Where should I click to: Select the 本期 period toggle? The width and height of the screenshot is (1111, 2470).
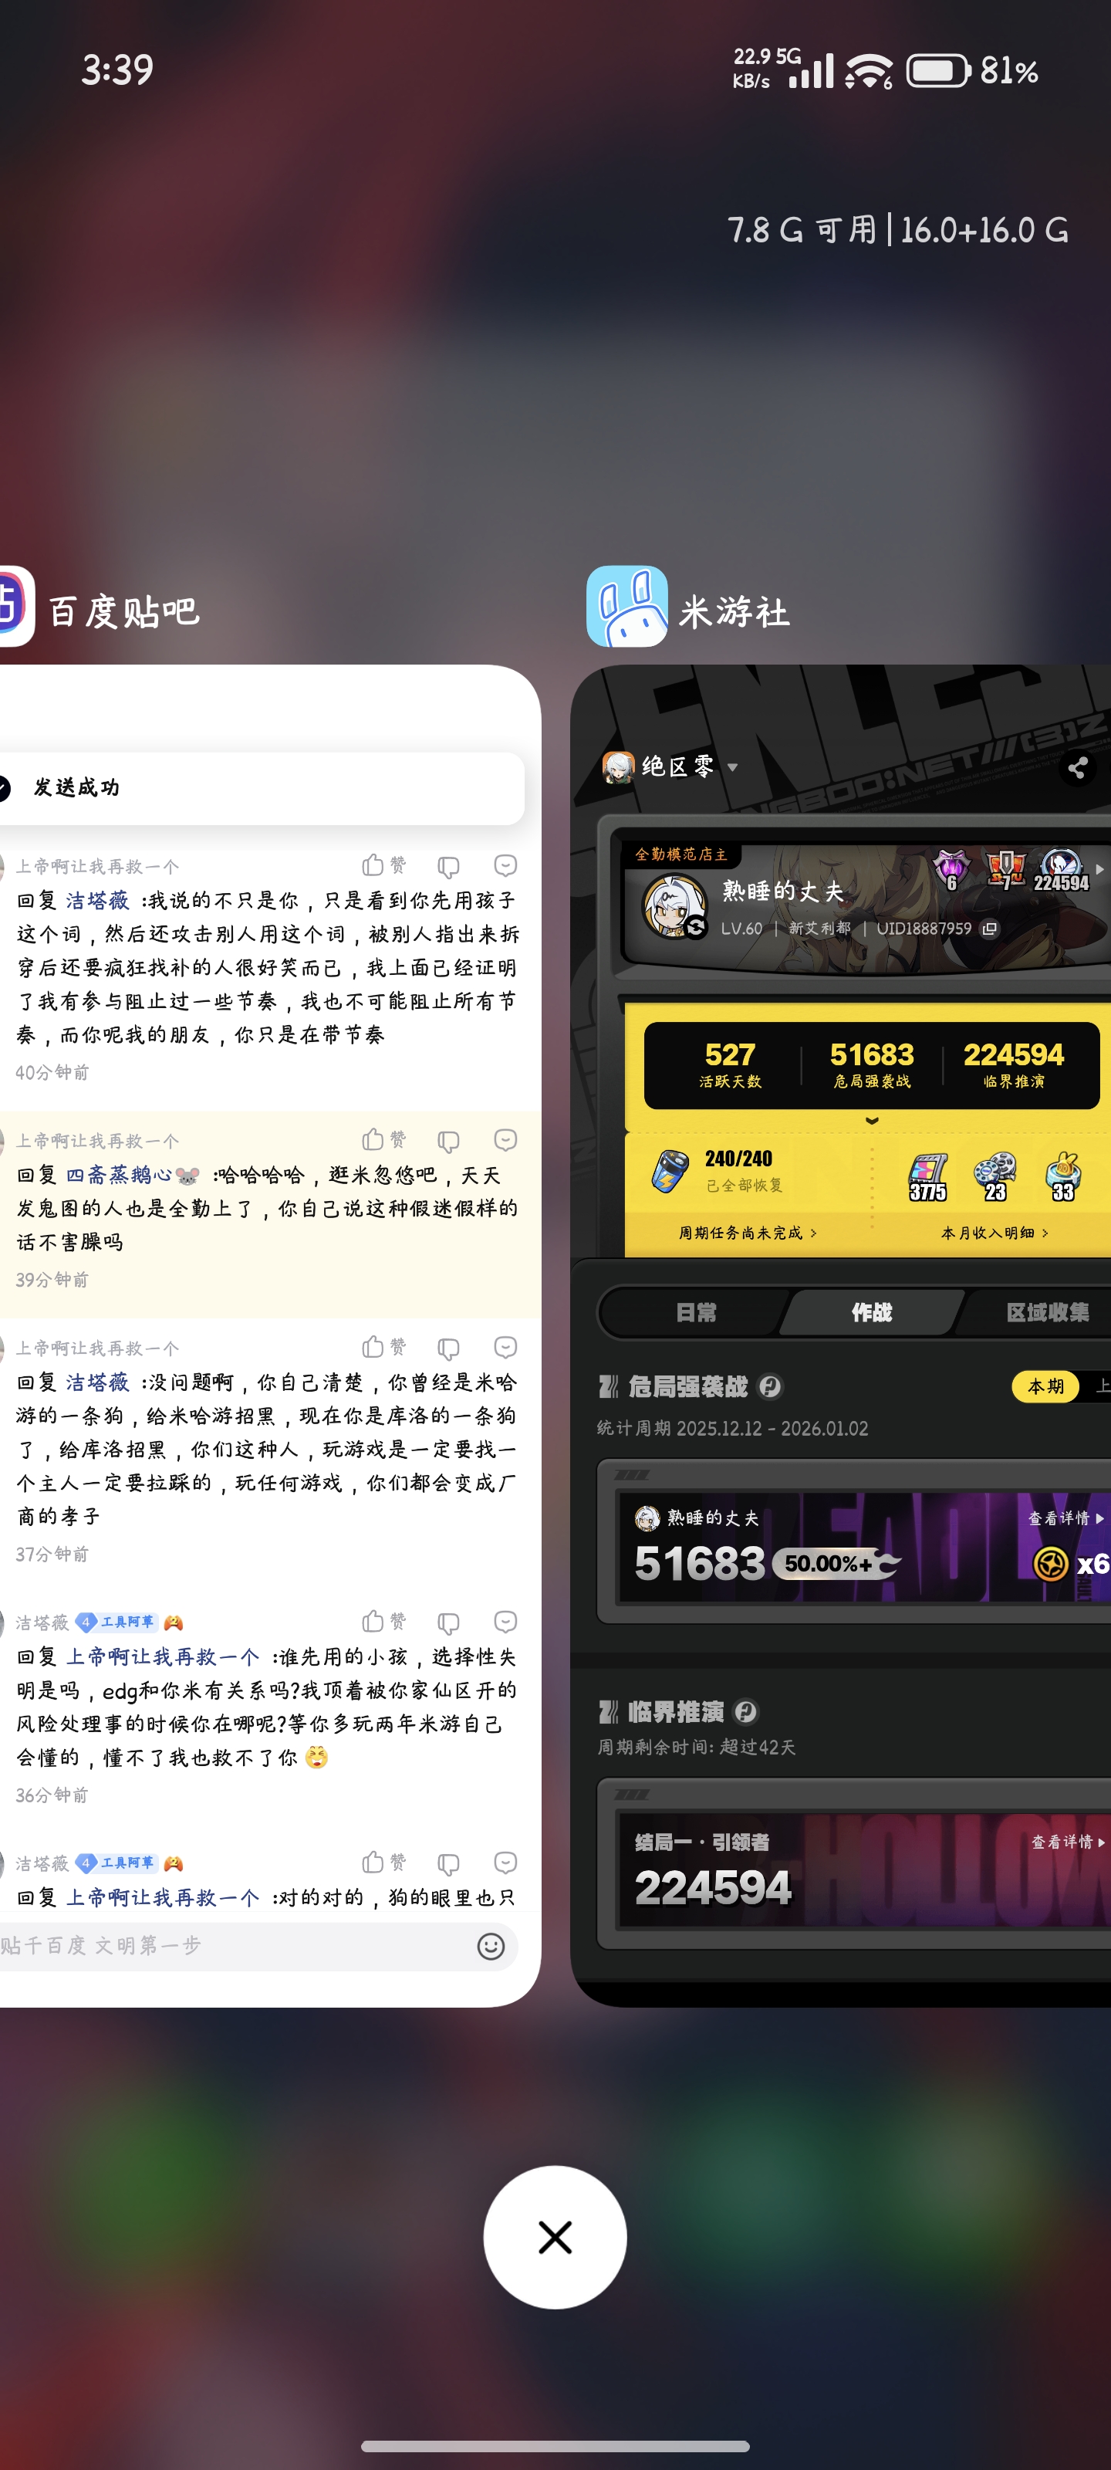pyautogui.click(x=1045, y=1386)
